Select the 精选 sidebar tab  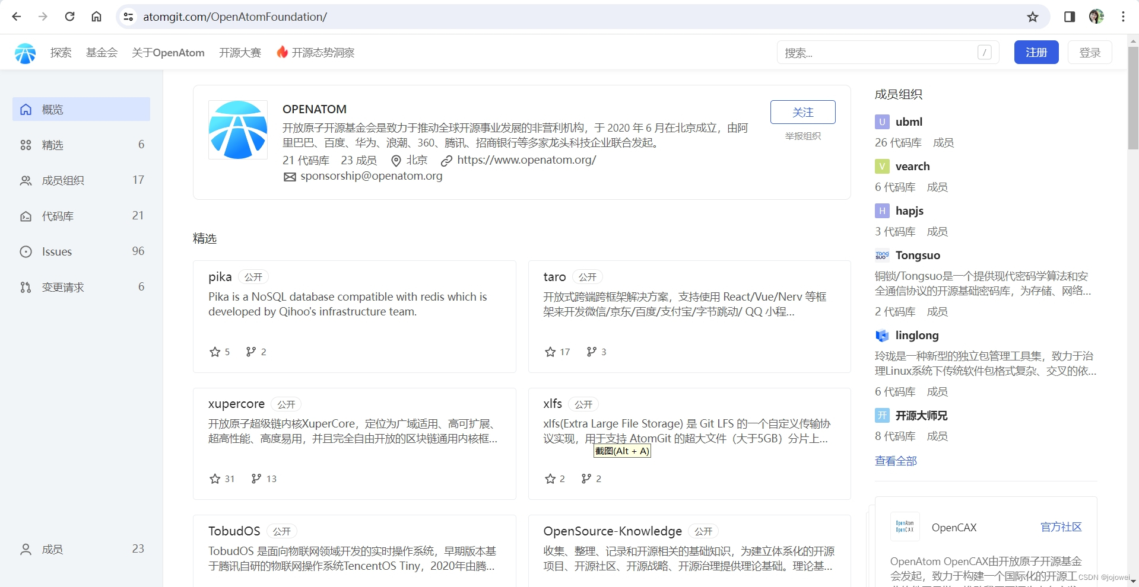(x=81, y=145)
